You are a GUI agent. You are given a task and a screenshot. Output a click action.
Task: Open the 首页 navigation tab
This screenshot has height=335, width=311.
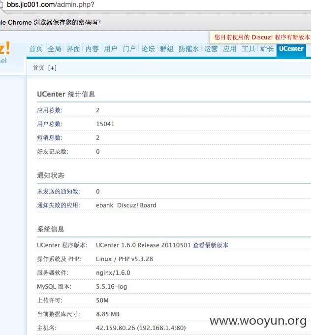(x=36, y=49)
